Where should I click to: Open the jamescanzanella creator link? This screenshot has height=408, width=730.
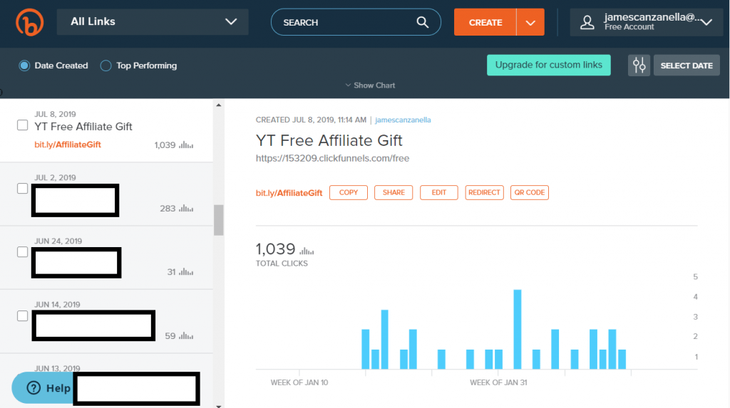[x=403, y=120]
